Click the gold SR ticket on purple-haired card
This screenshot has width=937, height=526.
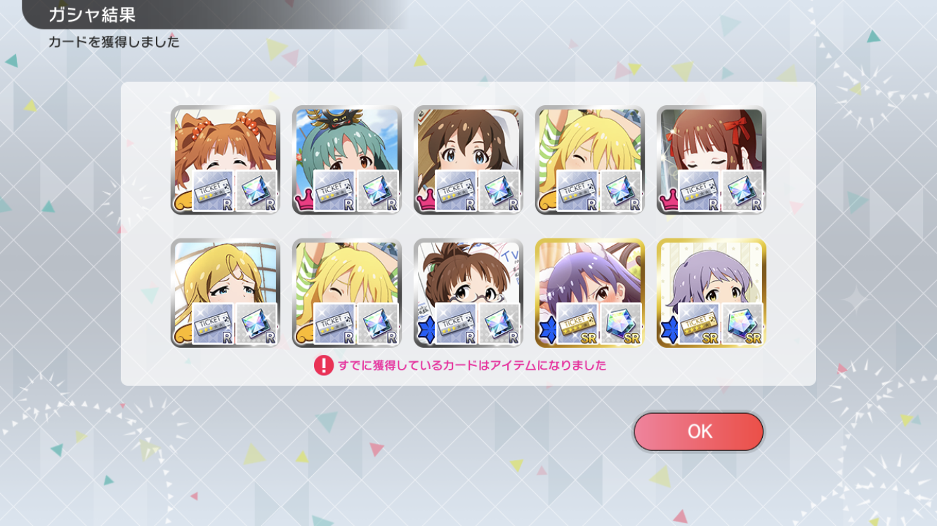(578, 324)
